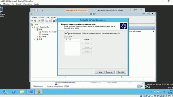This screenshot has height=97, width=173.
Task: Select Directivas in the DHCP tree
Action: click(x=45, y=34)
